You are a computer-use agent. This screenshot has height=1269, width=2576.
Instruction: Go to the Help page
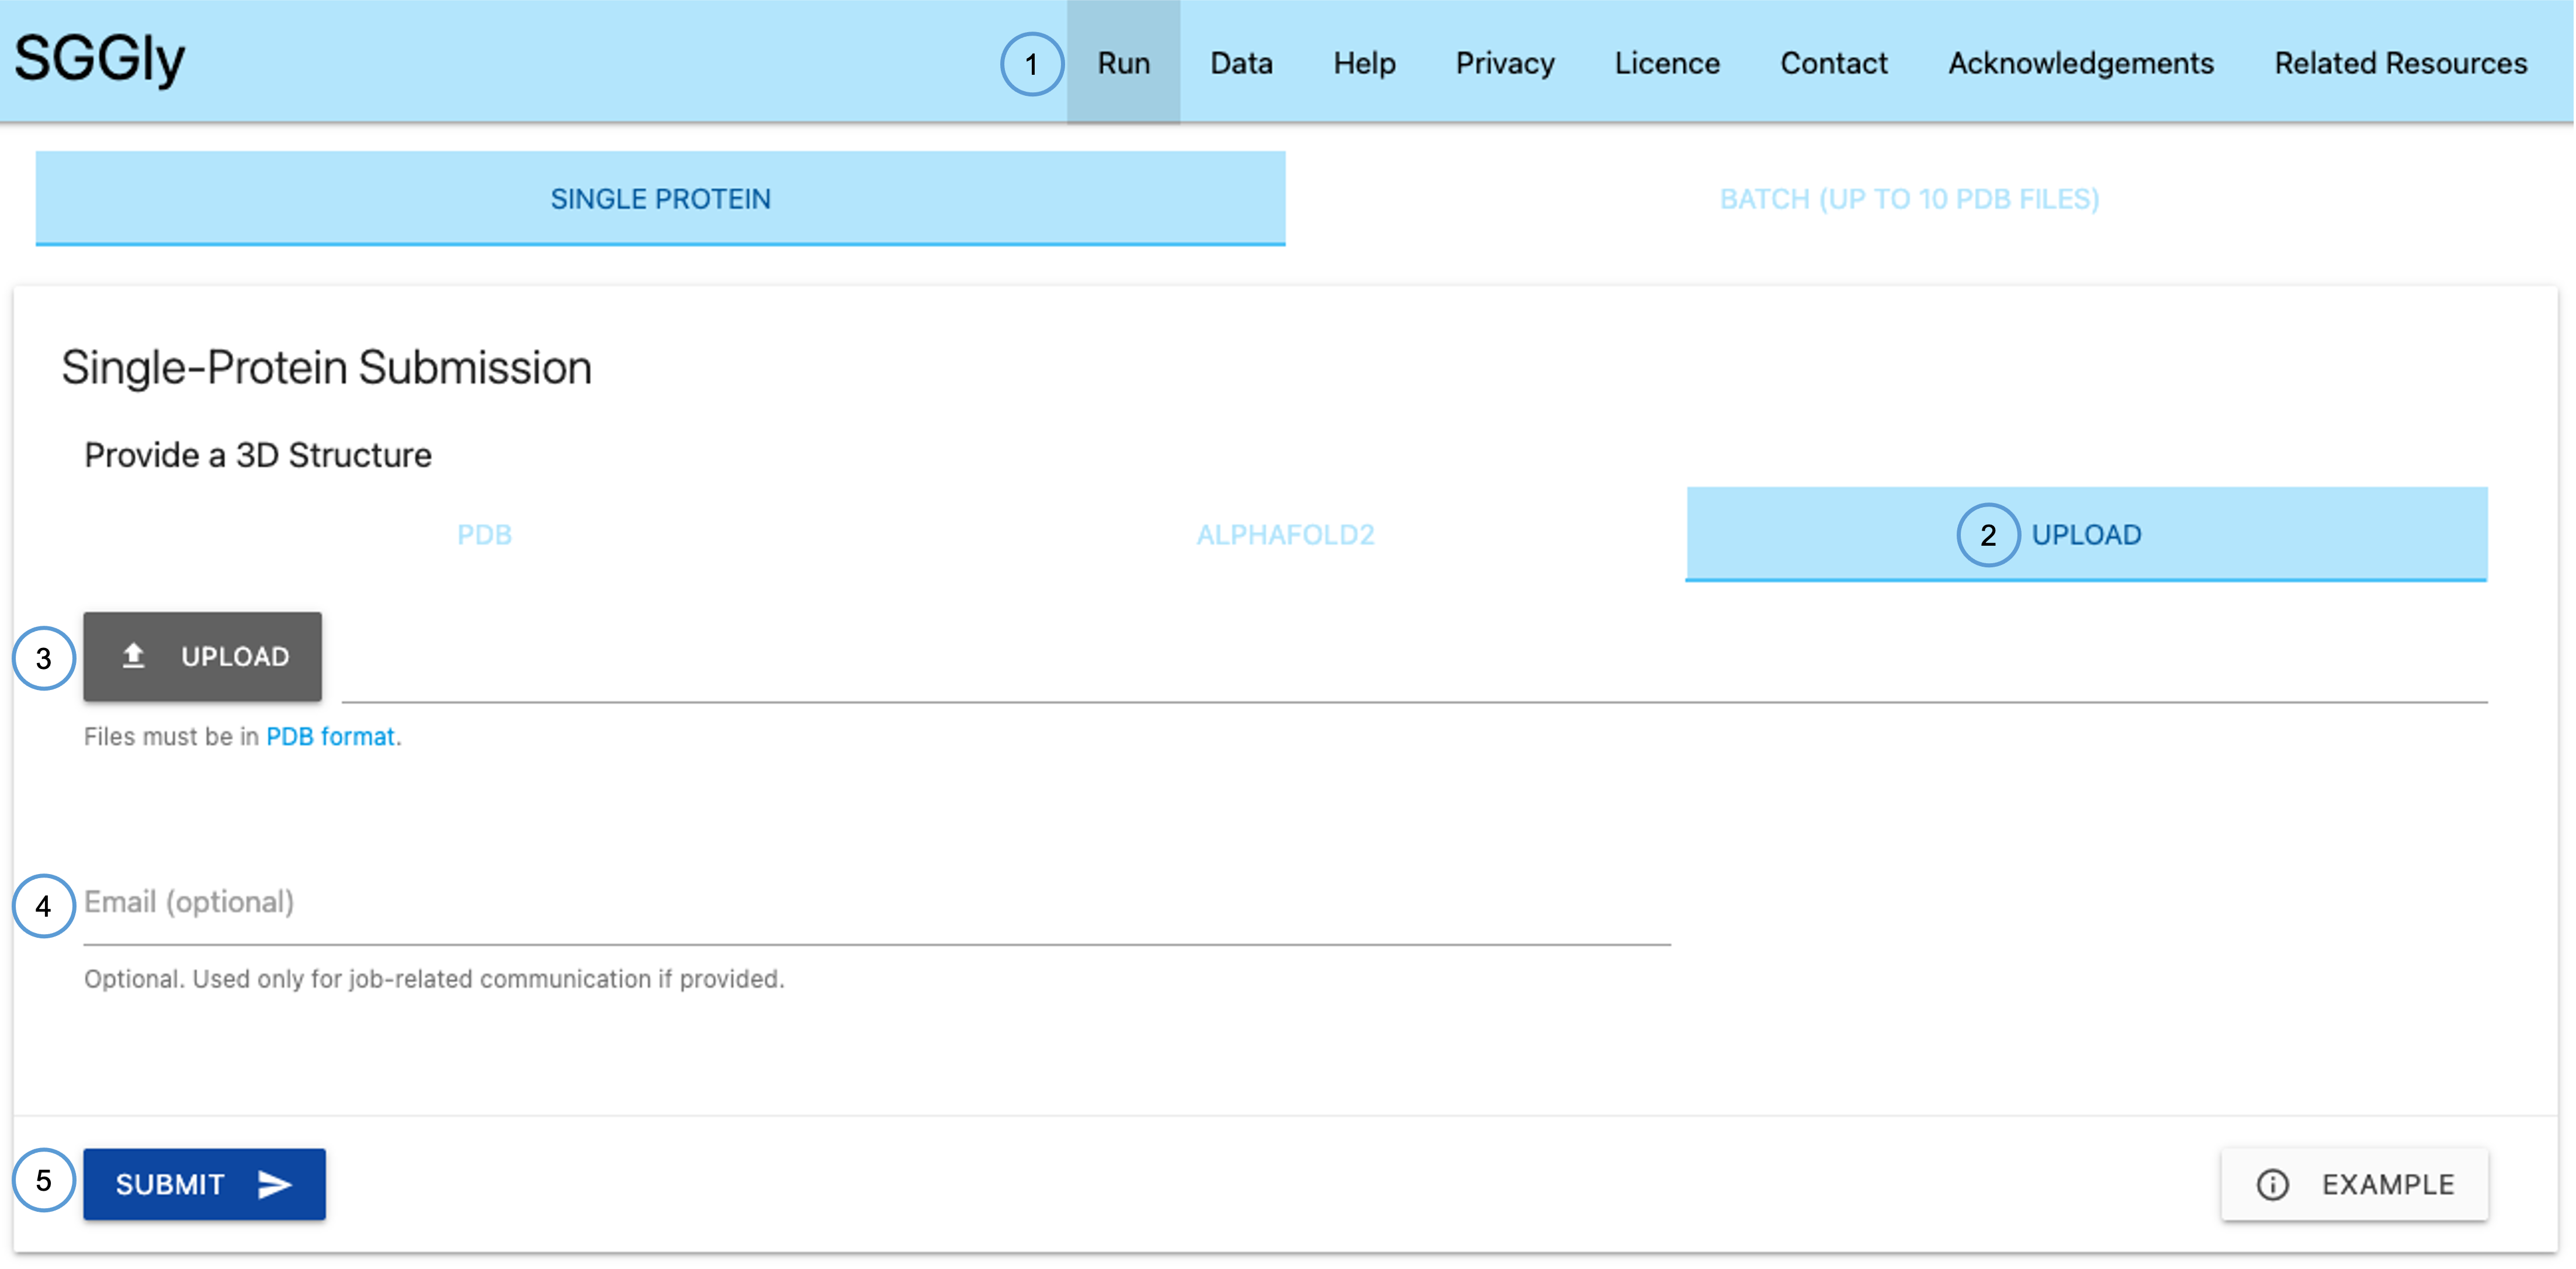point(1364,63)
